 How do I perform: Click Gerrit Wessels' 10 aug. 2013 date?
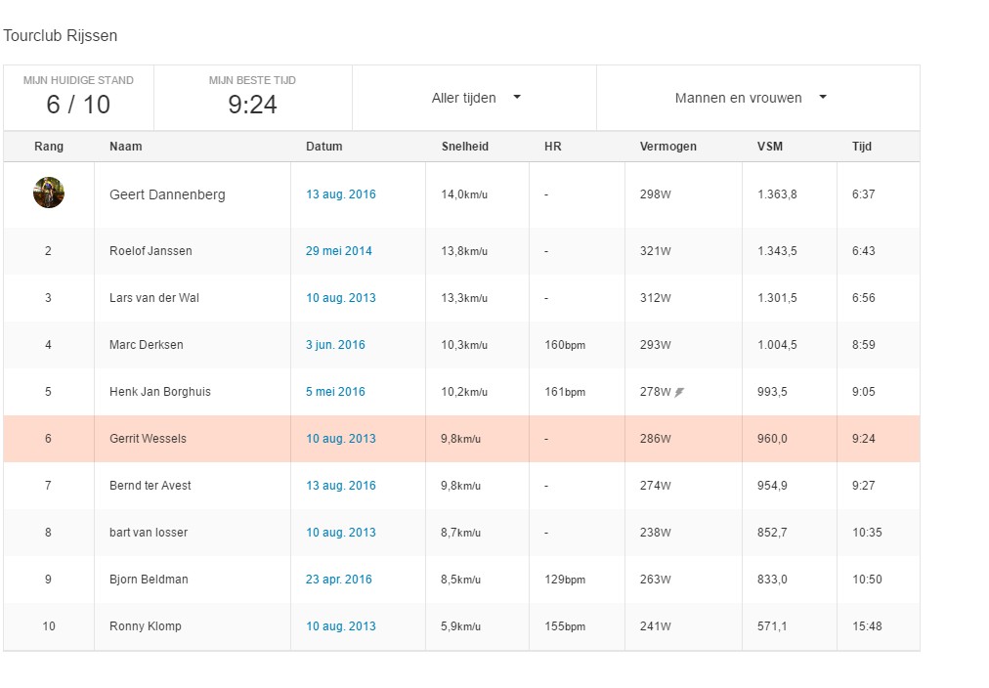340,439
